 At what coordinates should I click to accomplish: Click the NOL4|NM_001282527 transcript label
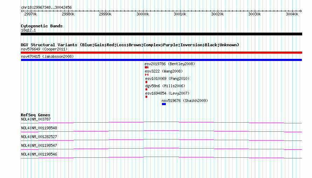(39, 137)
